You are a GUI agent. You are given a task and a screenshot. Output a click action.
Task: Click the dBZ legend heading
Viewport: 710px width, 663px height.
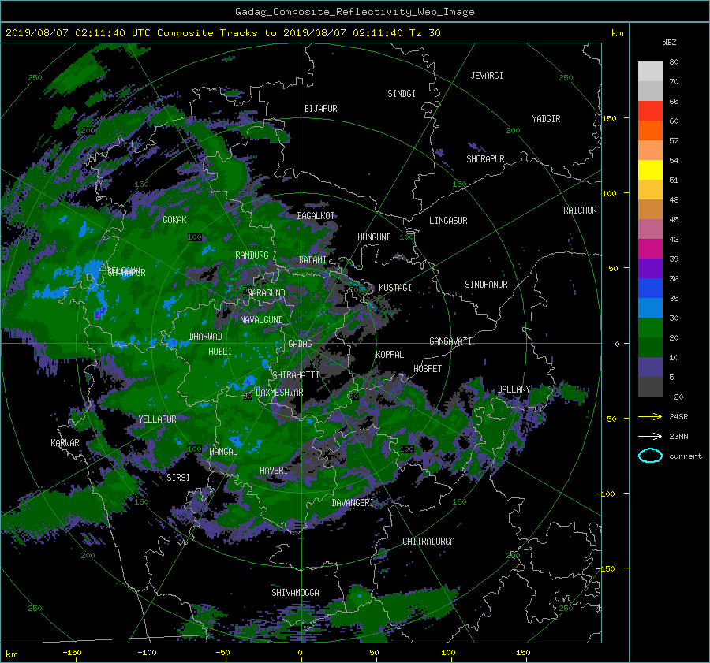pos(669,43)
